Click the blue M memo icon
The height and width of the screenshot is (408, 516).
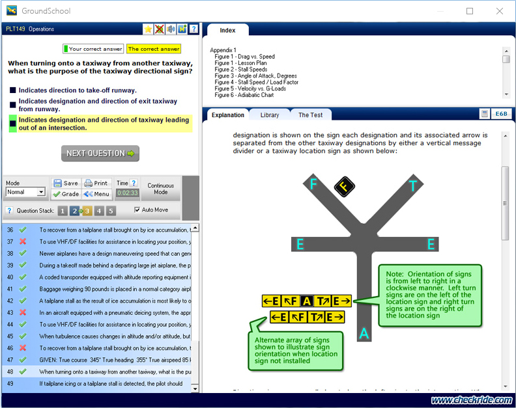coord(182,29)
